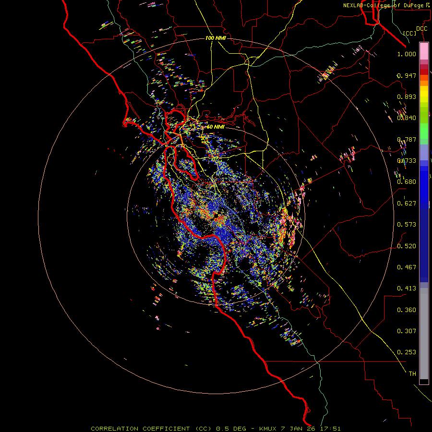The width and height of the screenshot is (432, 432).
Task: Select the 0.253 scale value
Action: pyautogui.click(x=407, y=352)
